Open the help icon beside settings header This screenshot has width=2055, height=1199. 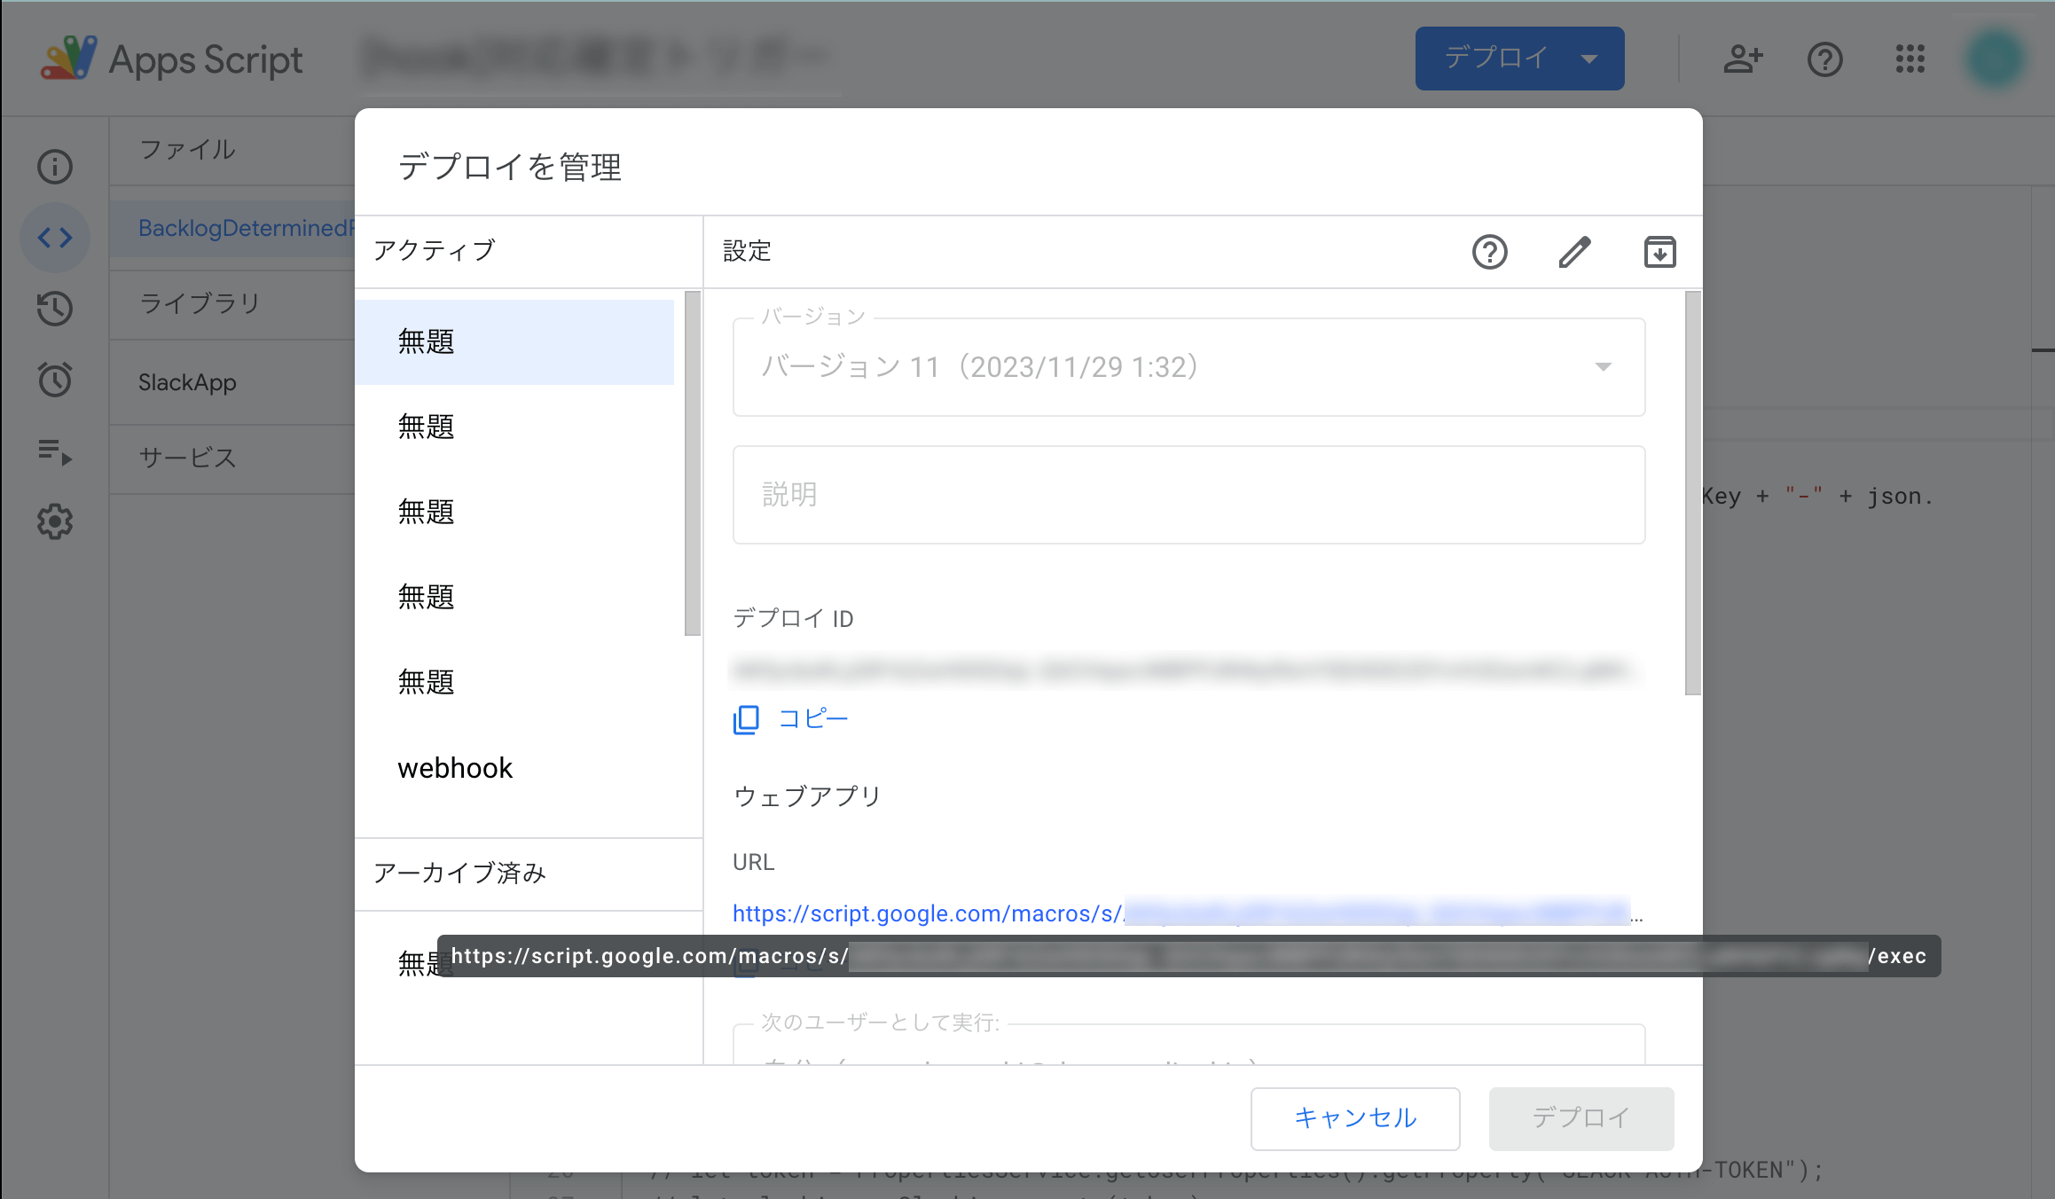coord(1489,252)
